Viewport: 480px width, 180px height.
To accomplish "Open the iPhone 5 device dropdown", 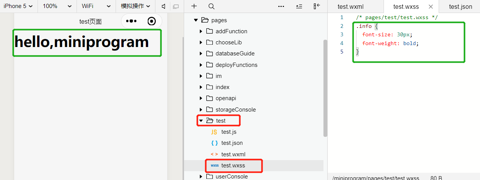I will [x=18, y=6].
